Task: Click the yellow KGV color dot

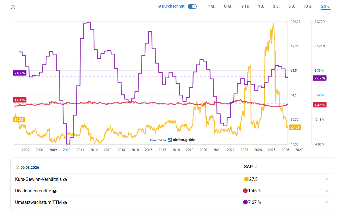Action: (x=246, y=179)
